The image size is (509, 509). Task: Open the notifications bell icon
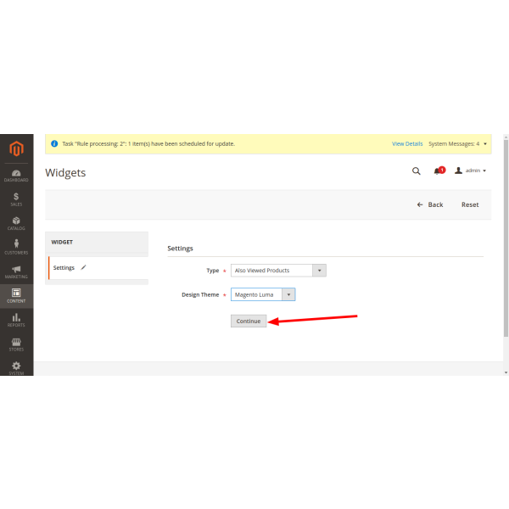tap(438, 171)
